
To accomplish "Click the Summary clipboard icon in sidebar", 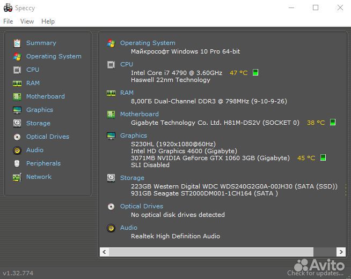I will coord(17,43).
